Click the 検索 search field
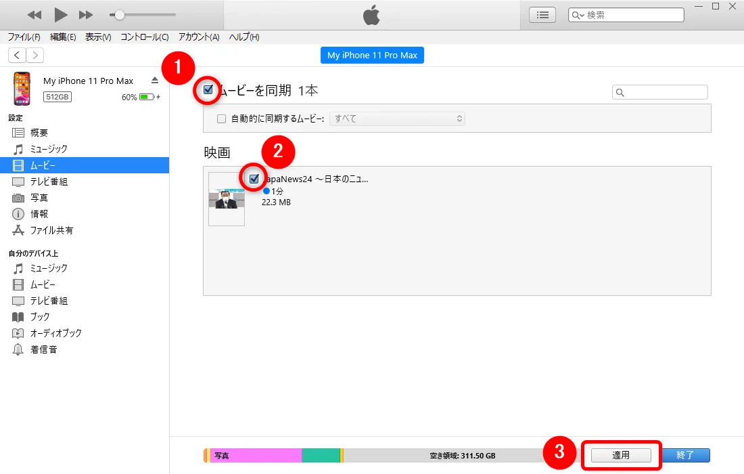Screen dimensions: 744x474 tap(626, 15)
